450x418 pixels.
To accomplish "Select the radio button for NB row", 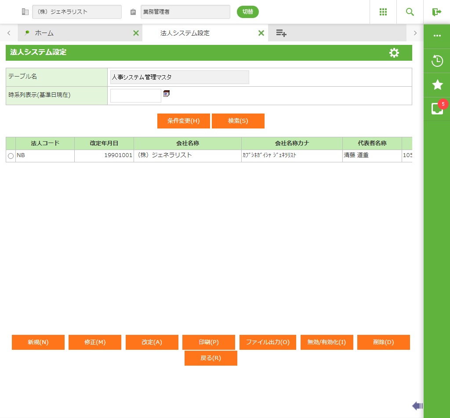I will click(11, 156).
